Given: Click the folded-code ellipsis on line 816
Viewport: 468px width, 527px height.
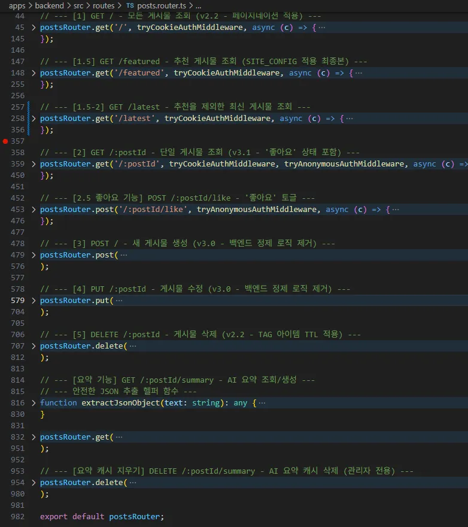Looking at the screenshot, I should (262, 402).
